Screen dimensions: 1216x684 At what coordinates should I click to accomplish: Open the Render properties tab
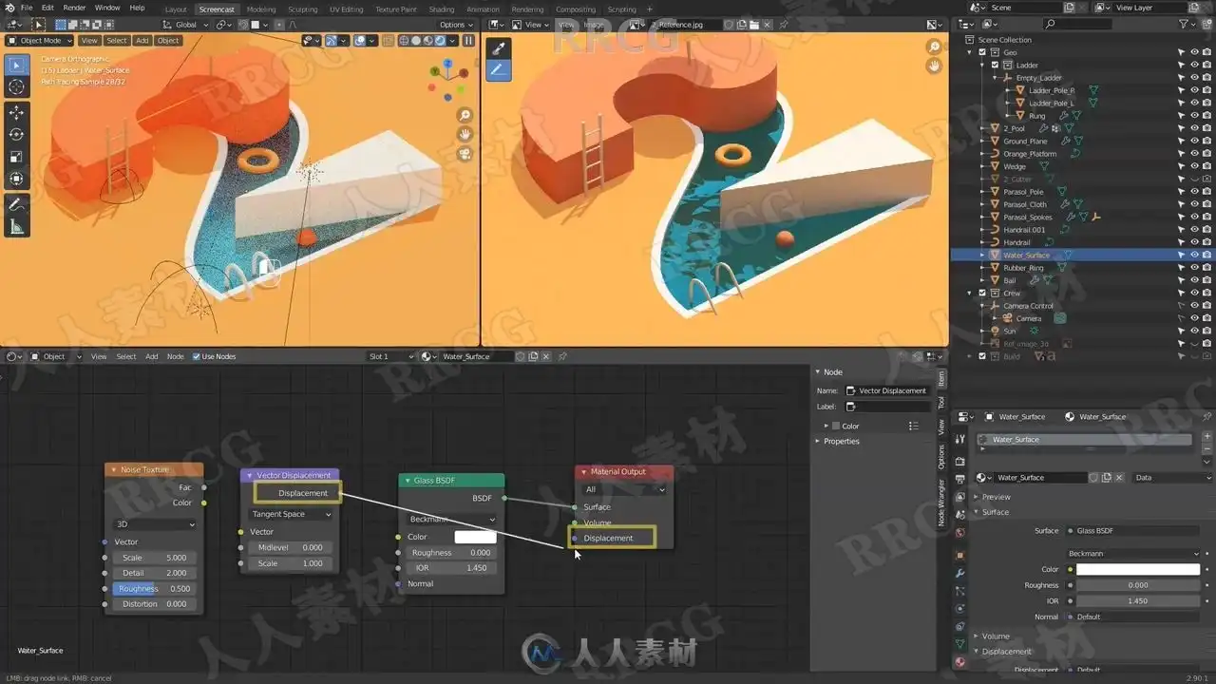pos(960,461)
